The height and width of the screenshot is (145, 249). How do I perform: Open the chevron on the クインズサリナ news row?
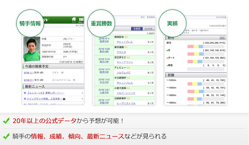pyautogui.click(x=82, y=99)
